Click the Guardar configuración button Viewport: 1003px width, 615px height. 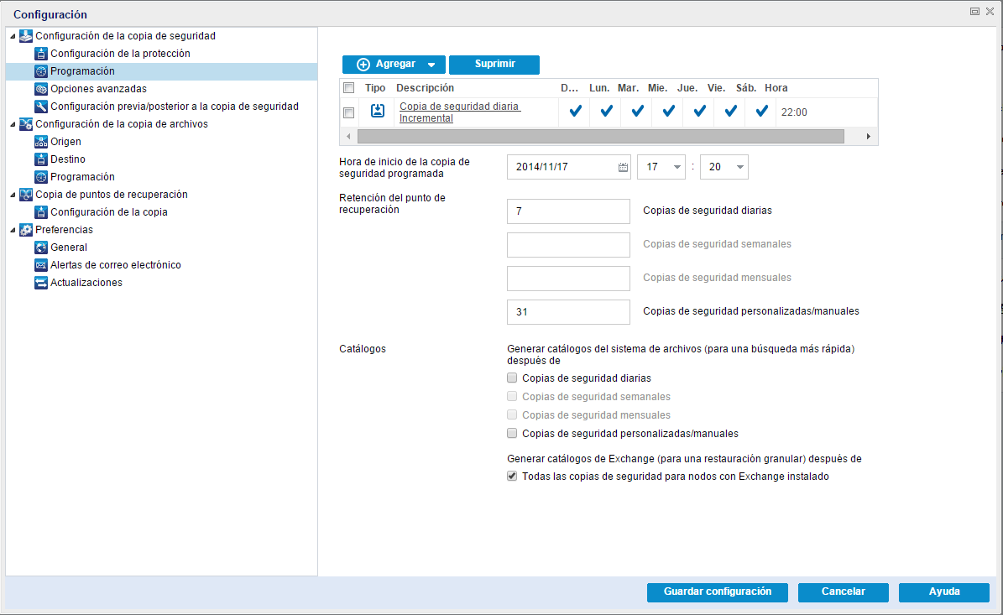tap(716, 592)
